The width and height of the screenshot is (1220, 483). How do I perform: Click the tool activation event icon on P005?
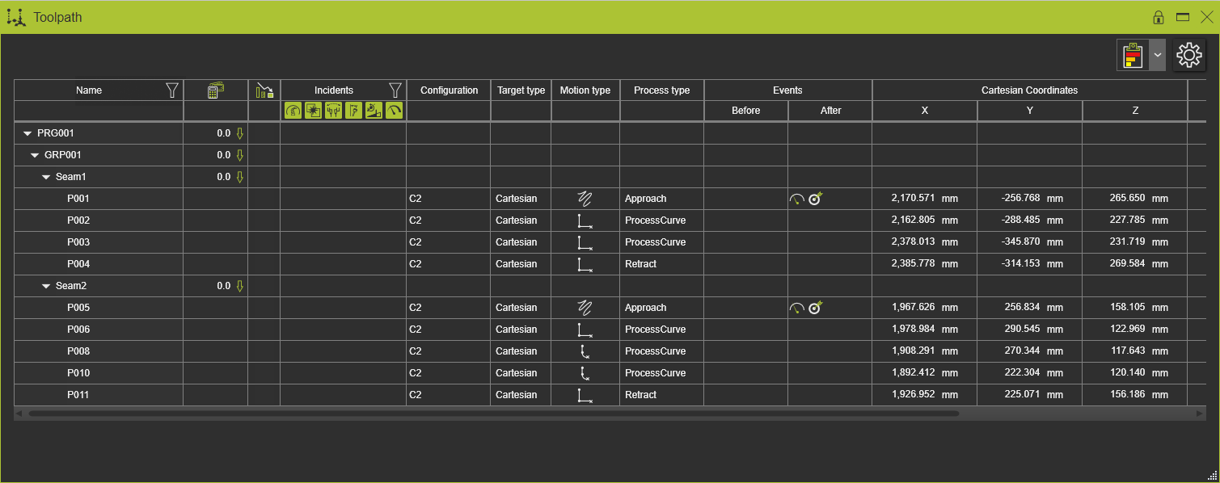click(x=815, y=307)
